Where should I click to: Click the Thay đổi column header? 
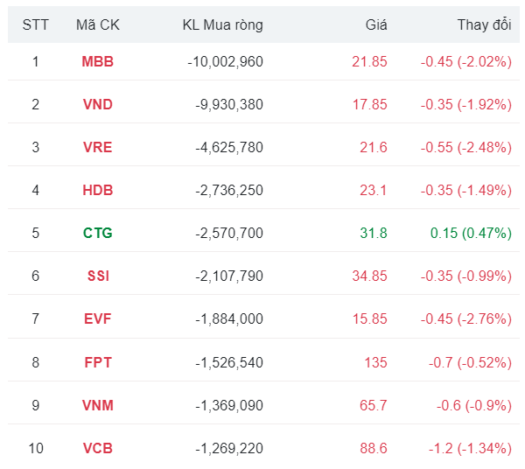click(x=484, y=24)
